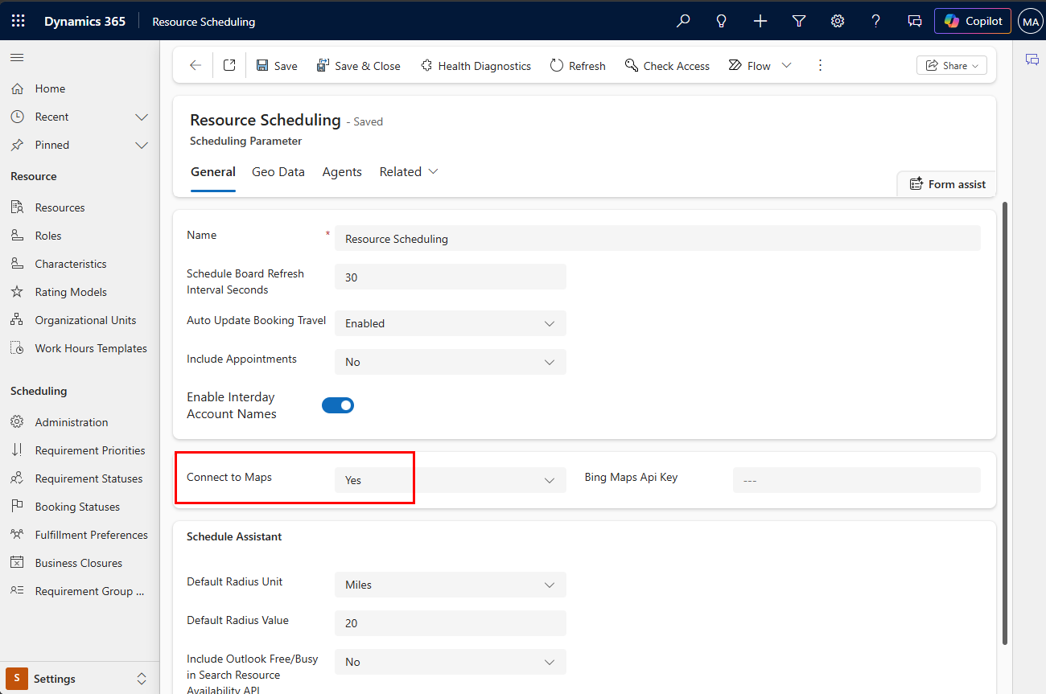Open the Settings area switcher
The image size is (1046, 694).
[80, 679]
